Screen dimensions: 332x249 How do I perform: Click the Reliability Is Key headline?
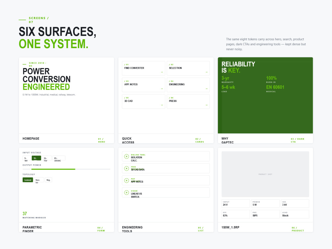click(x=238, y=67)
